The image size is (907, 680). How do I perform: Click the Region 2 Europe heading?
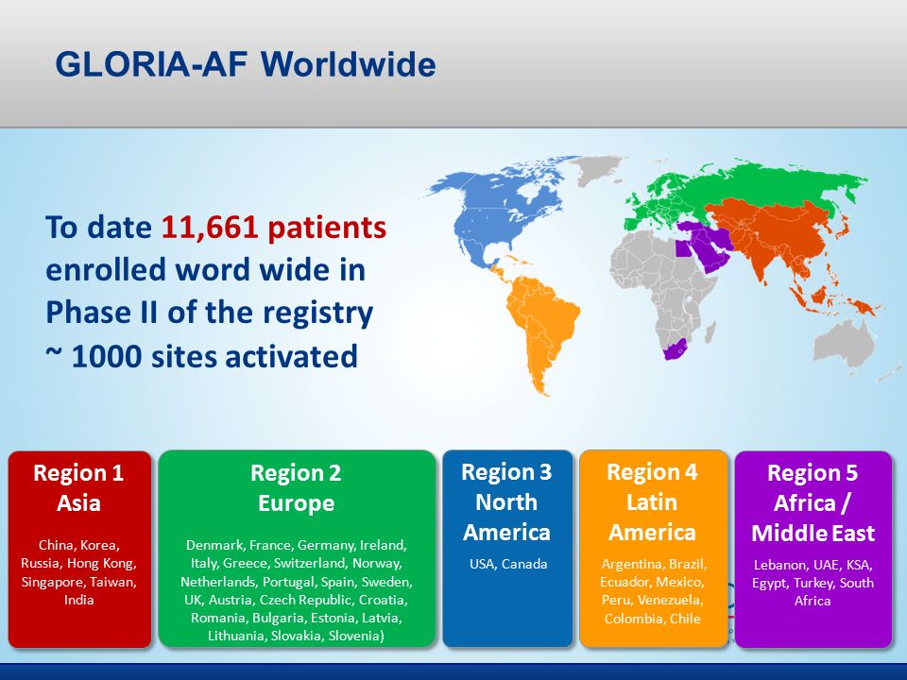click(x=296, y=488)
